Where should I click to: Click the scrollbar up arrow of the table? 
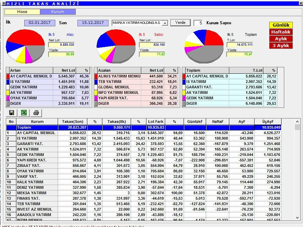coord(298,122)
